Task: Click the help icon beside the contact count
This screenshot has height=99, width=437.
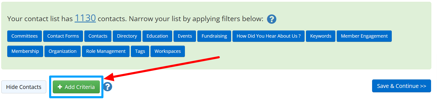Action: pos(272,19)
